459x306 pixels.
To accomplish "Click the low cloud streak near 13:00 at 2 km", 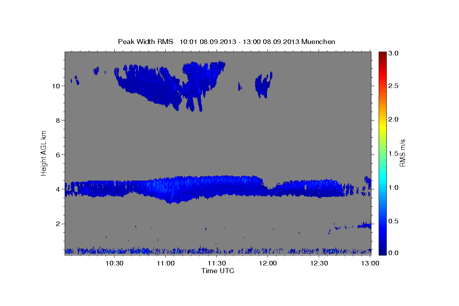I will pyautogui.click(x=365, y=225).
